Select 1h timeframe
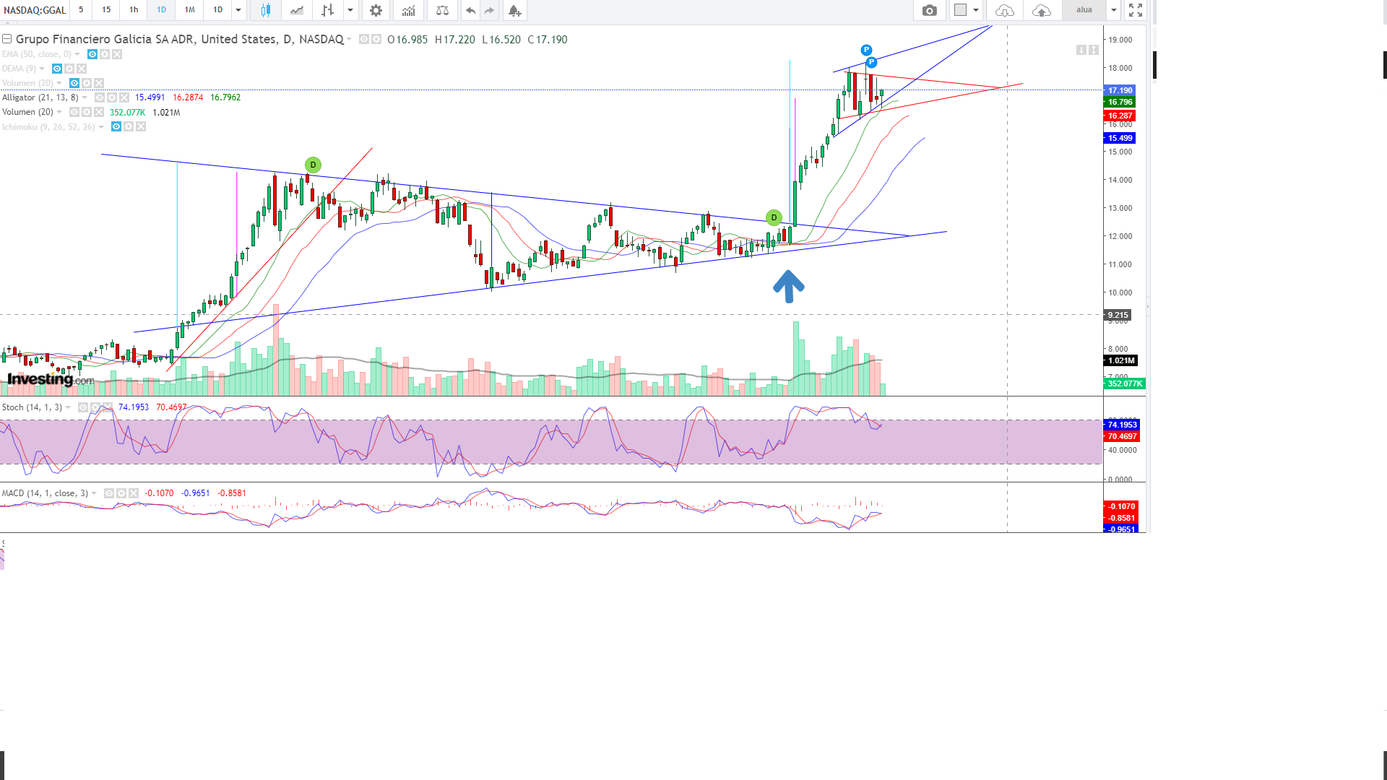Viewport: 1387px width, 780px height. point(134,10)
